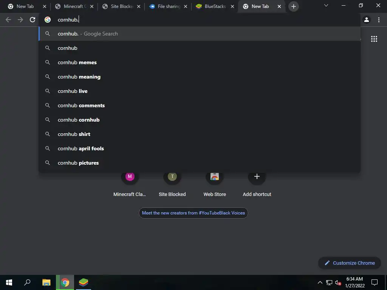Viewport: 387px width, 290px height.
Task: Click the search icon beside 'cornhub shirt'
Action: tap(48, 134)
